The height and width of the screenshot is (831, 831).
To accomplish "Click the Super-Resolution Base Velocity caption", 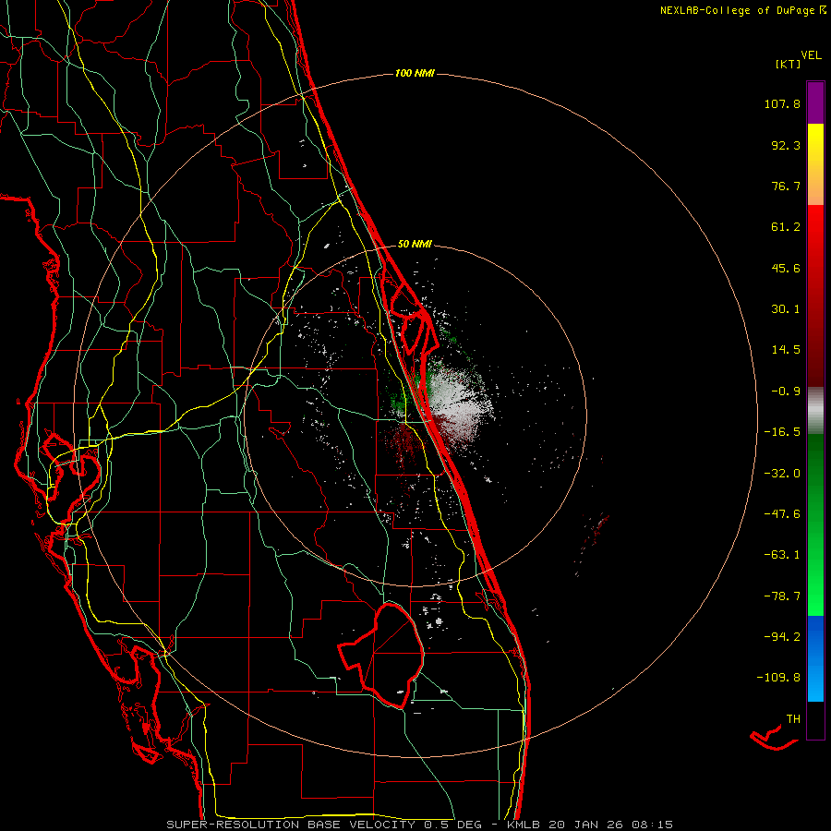I will (x=420, y=825).
